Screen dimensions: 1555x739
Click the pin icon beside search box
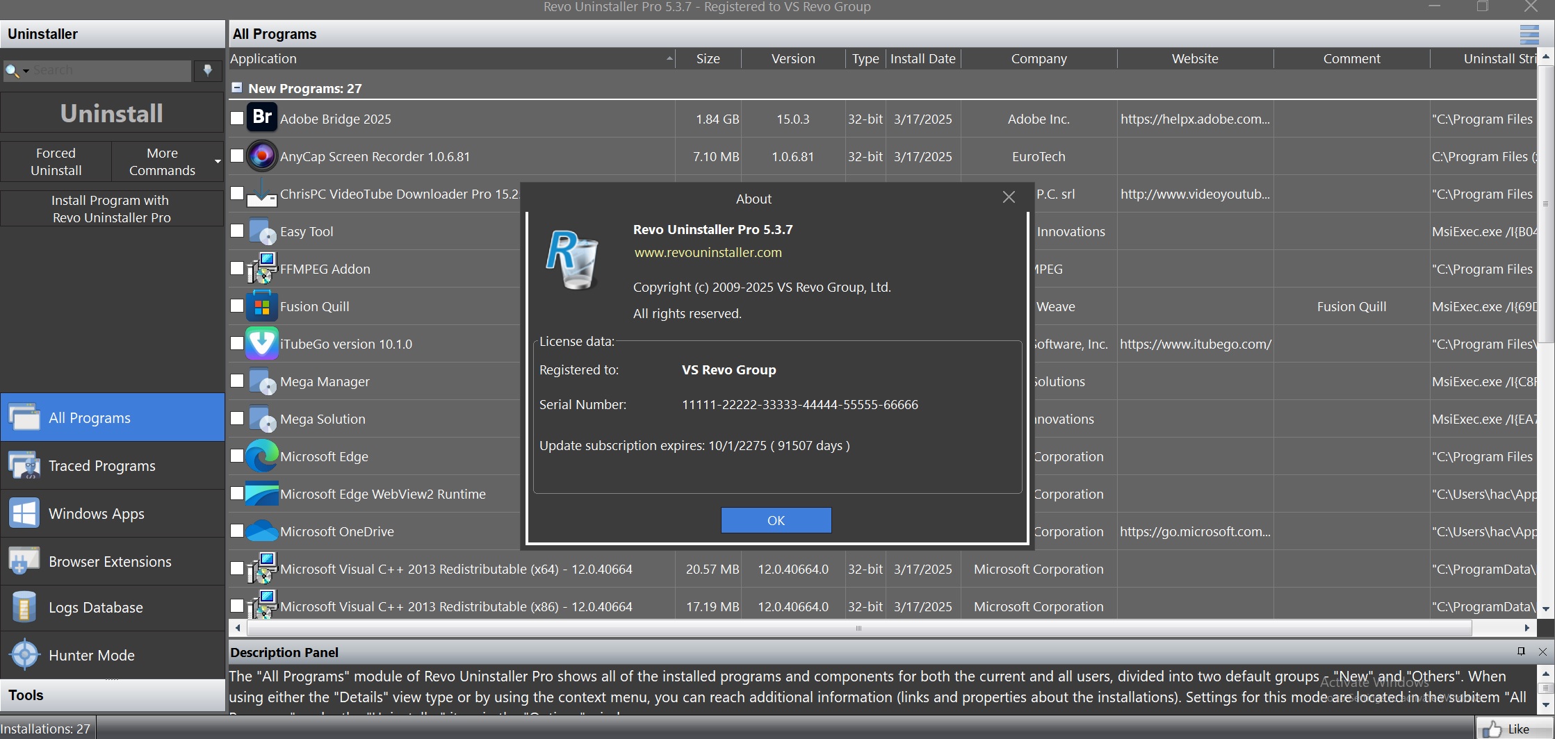[x=207, y=70]
